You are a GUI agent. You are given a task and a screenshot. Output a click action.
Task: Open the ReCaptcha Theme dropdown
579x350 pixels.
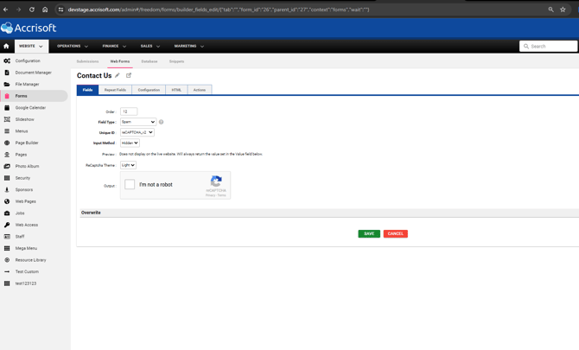tap(128, 165)
